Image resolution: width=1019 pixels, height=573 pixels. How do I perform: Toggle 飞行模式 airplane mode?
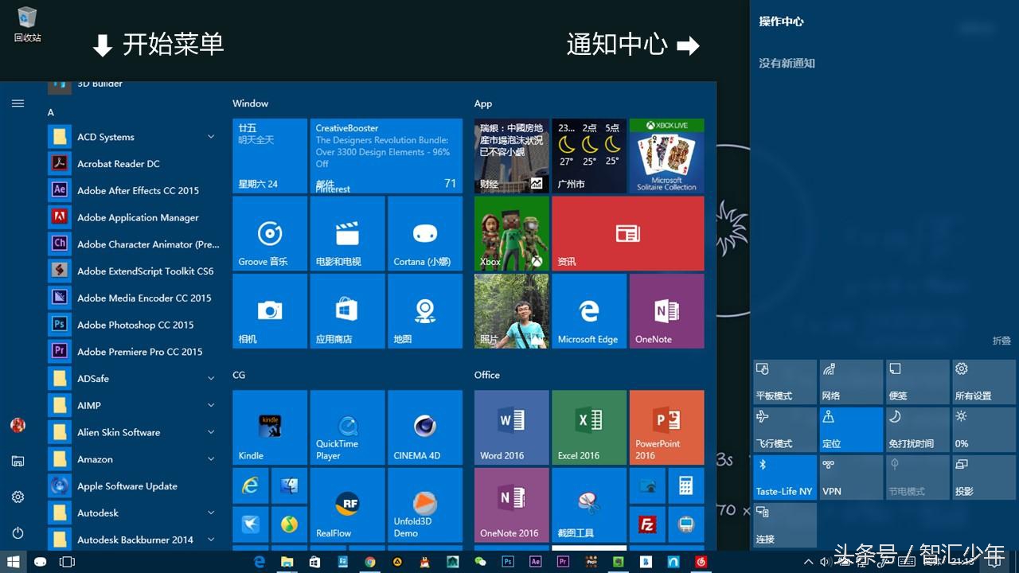tap(785, 430)
